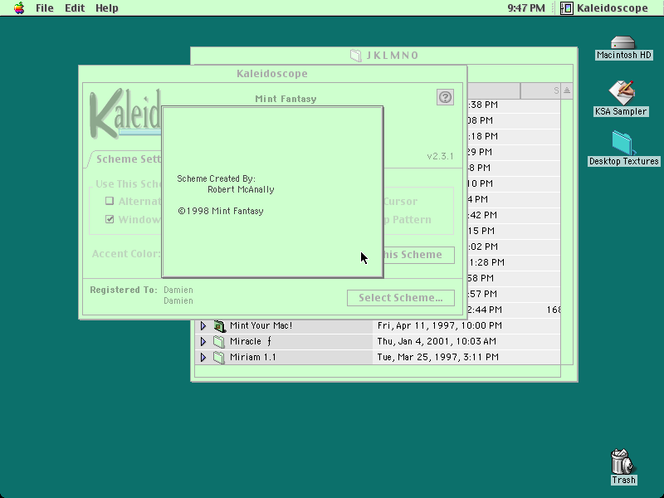Toggle the Window checkbox
Image resolution: width=664 pixels, height=498 pixels.
110,219
